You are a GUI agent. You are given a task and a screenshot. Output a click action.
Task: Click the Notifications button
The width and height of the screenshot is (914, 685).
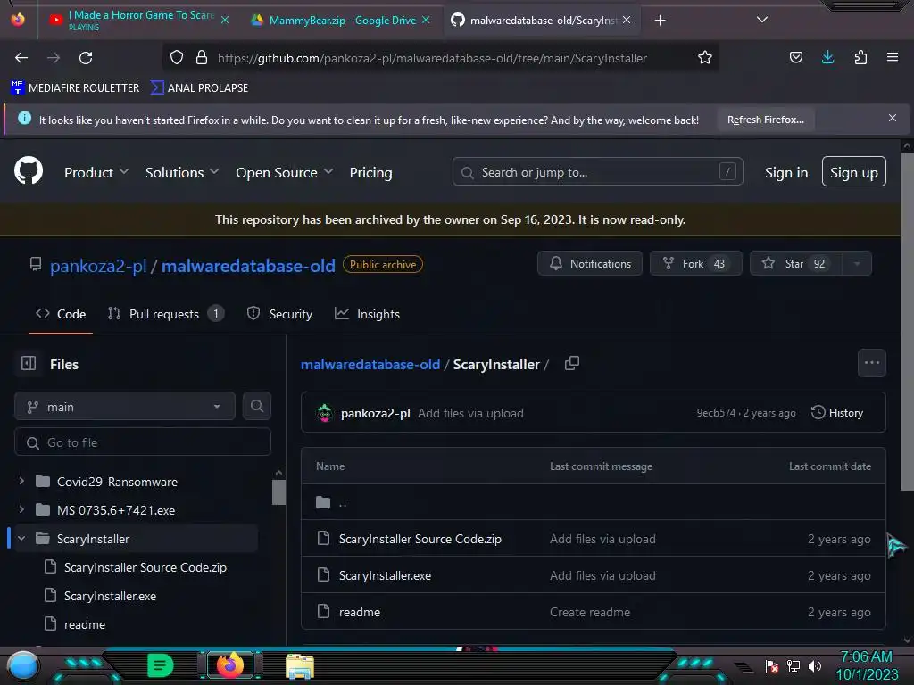coord(590,263)
